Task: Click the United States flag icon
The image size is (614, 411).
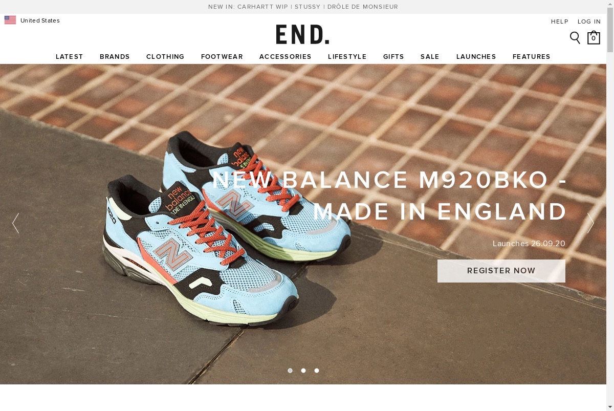Action: tap(10, 20)
